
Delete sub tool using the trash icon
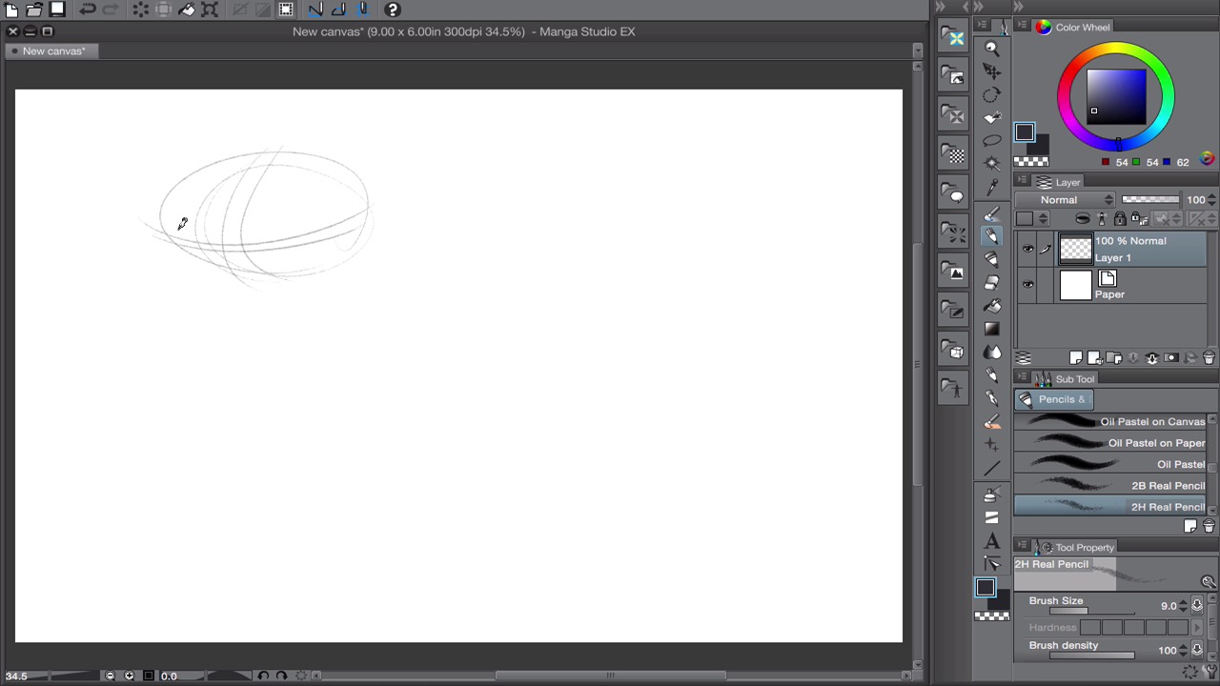tap(1209, 526)
